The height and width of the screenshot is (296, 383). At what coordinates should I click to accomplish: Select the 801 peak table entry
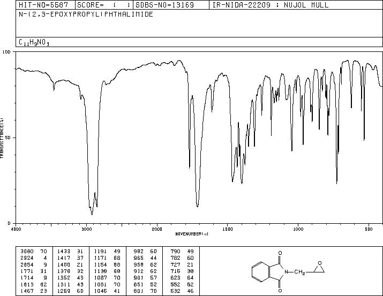145,291
